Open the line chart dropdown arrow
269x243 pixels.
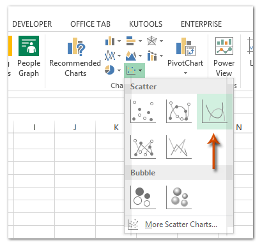pyautogui.click(x=119, y=56)
